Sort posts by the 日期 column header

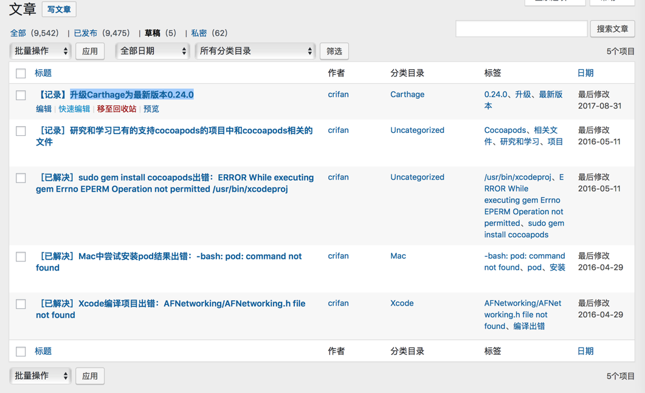point(585,73)
